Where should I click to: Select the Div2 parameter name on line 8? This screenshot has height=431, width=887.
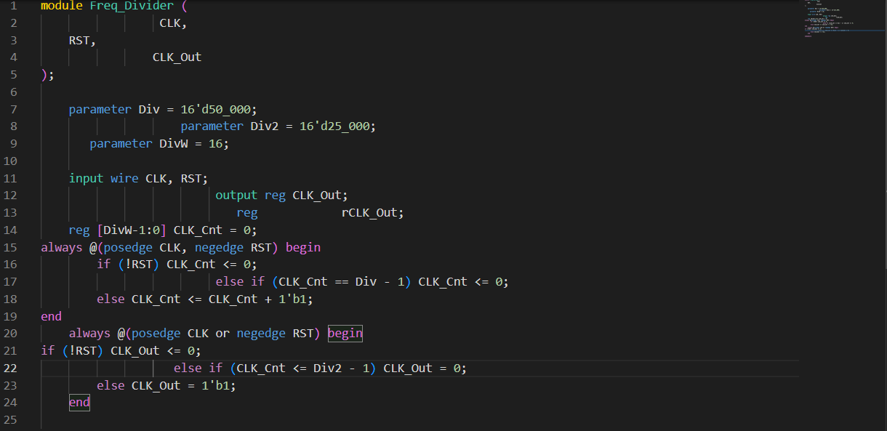point(263,126)
